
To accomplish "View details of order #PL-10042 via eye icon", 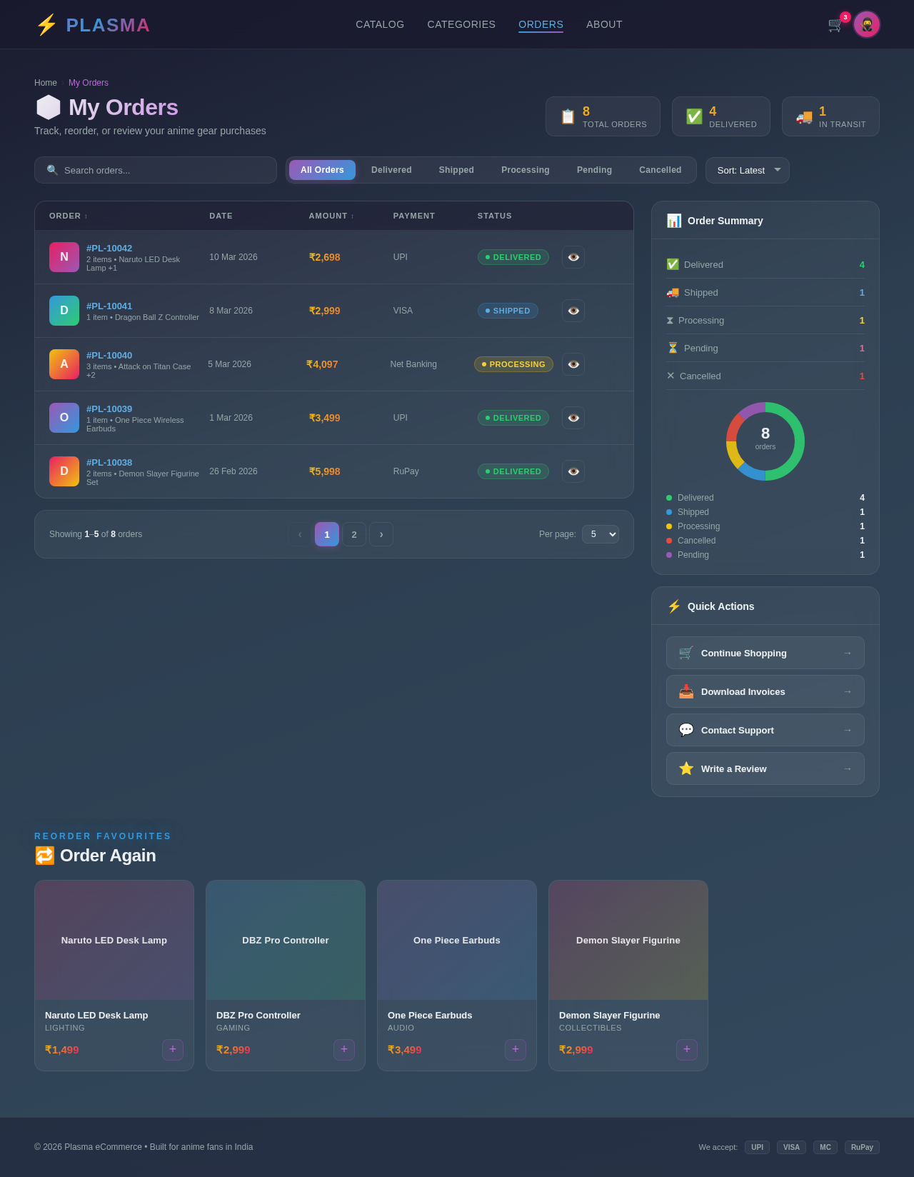I will [573, 257].
